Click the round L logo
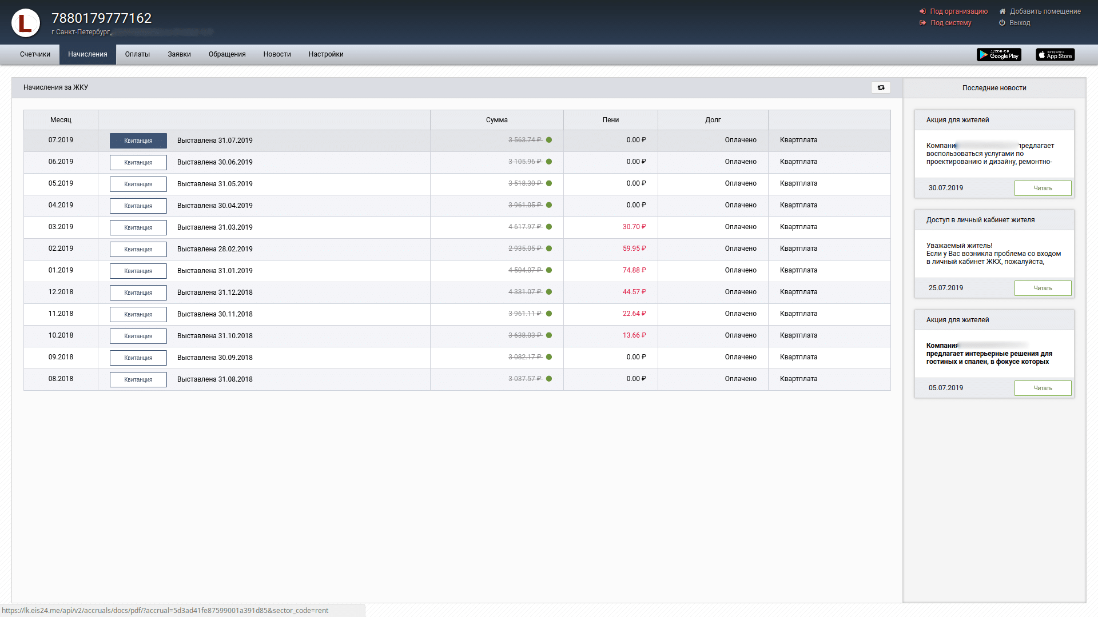Viewport: 1098px width, 617px height. coord(26,23)
